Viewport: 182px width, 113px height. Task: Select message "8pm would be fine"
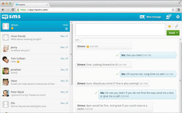pyautogui.click(x=114, y=107)
